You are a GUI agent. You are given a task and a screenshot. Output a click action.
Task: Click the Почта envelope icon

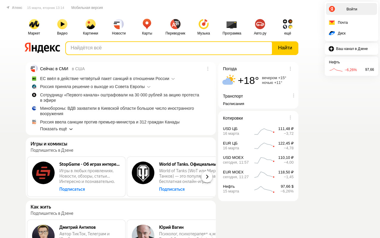point(332,23)
